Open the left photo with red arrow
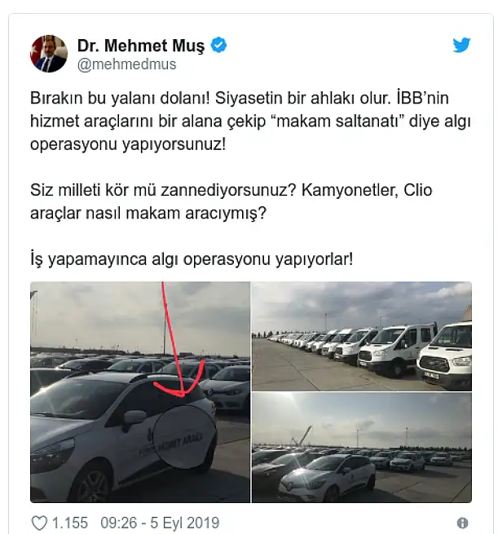Screen dimensions: 498x534 (140, 392)
